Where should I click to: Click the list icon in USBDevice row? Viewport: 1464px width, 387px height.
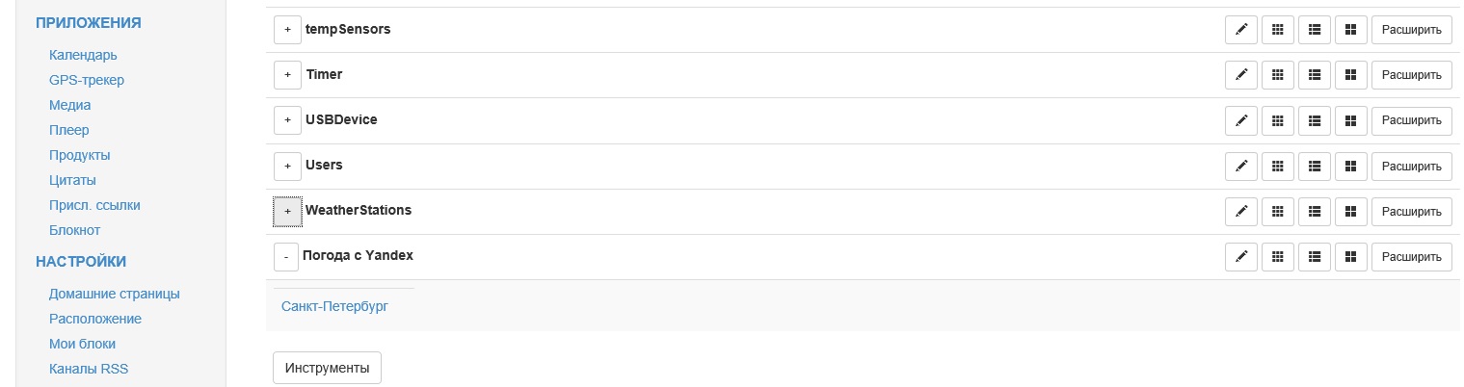[x=1314, y=120]
